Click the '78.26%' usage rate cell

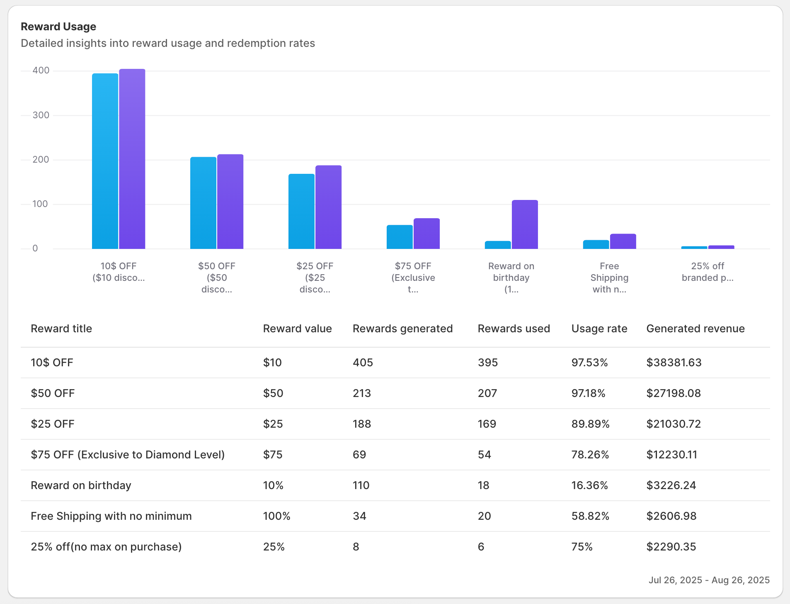coord(590,455)
